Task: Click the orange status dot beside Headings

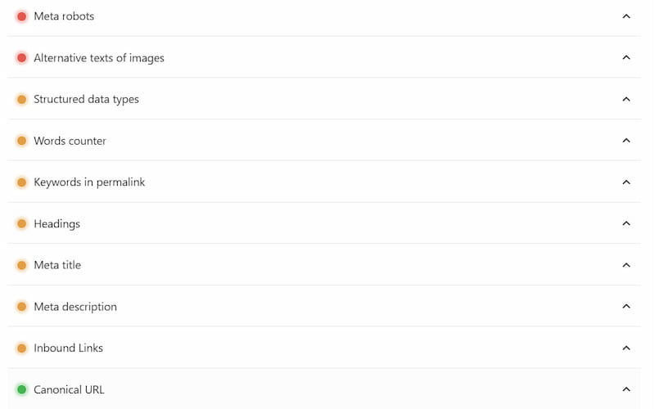Action: 22,224
